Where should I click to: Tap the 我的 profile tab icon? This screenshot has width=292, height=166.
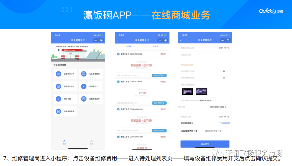tap(91, 141)
